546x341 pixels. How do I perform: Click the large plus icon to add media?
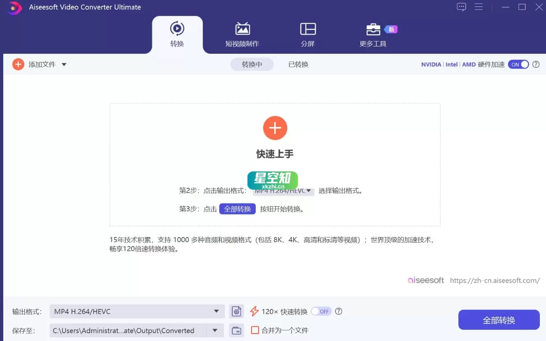click(x=275, y=128)
